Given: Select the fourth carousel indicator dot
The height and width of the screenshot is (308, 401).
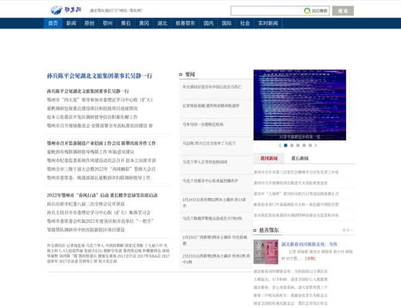Looking at the screenshot, I should (304, 145).
